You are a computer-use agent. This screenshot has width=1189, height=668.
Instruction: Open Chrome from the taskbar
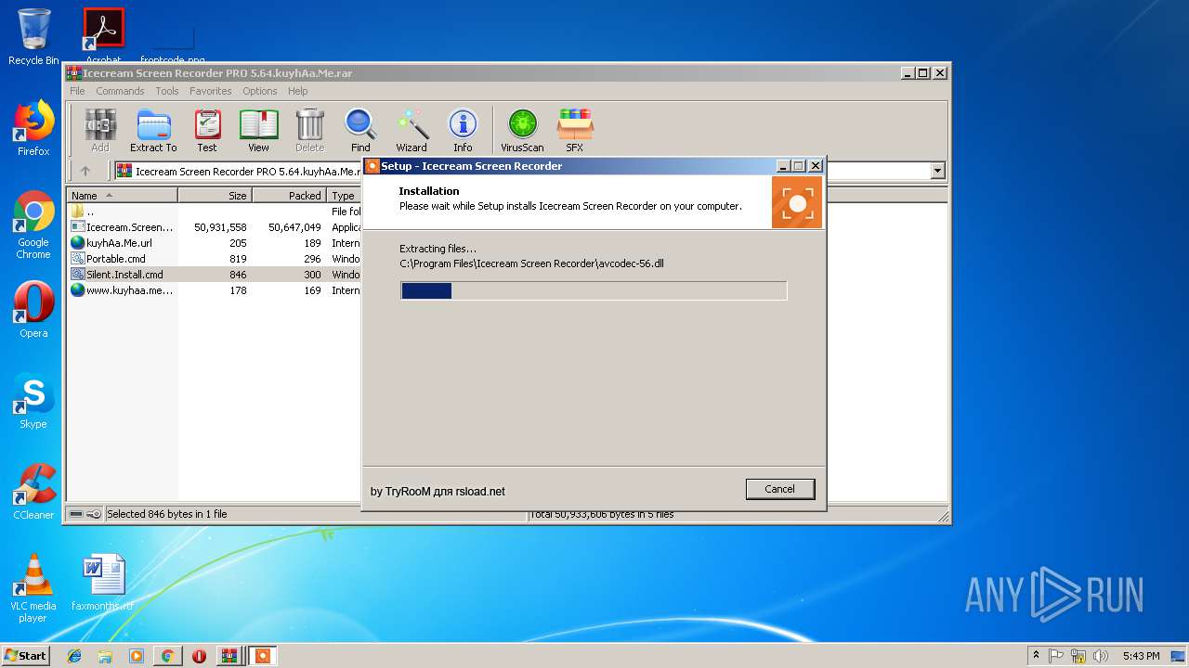pos(167,656)
